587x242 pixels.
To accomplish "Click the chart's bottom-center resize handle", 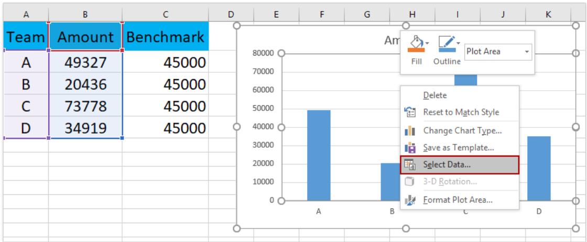I will pyautogui.click(x=406, y=228).
